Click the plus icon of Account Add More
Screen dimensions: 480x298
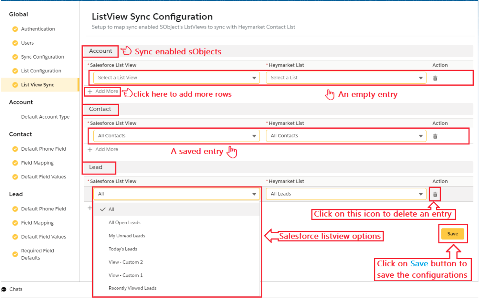(x=90, y=92)
